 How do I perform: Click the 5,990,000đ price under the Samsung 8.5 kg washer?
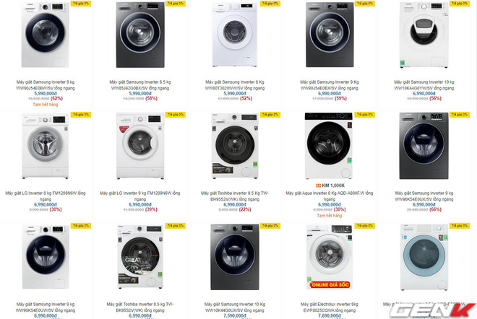tap(140, 94)
